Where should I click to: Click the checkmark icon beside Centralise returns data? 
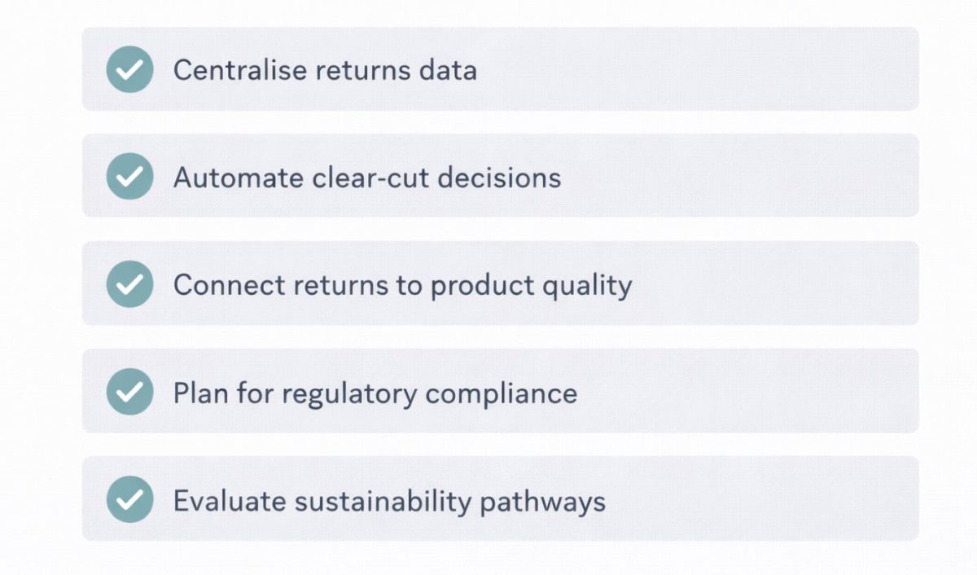(x=129, y=69)
